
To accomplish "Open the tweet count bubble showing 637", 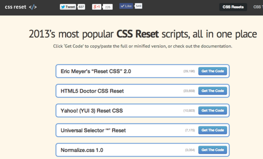I will tap(82, 7).
